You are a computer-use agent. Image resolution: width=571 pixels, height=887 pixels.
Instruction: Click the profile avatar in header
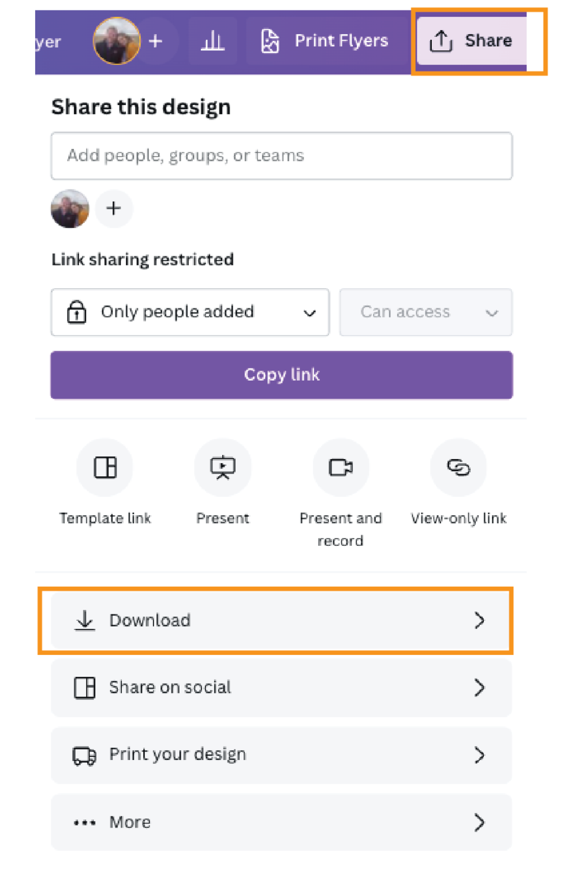(x=117, y=40)
